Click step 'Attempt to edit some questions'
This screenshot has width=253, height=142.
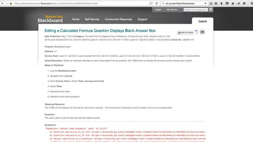point(64,97)
